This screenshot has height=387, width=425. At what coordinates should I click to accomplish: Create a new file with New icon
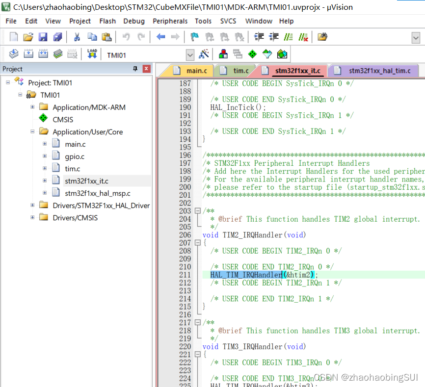coord(14,37)
